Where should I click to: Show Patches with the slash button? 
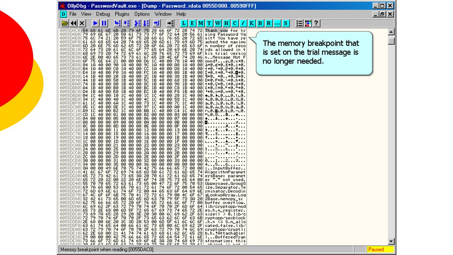point(243,23)
